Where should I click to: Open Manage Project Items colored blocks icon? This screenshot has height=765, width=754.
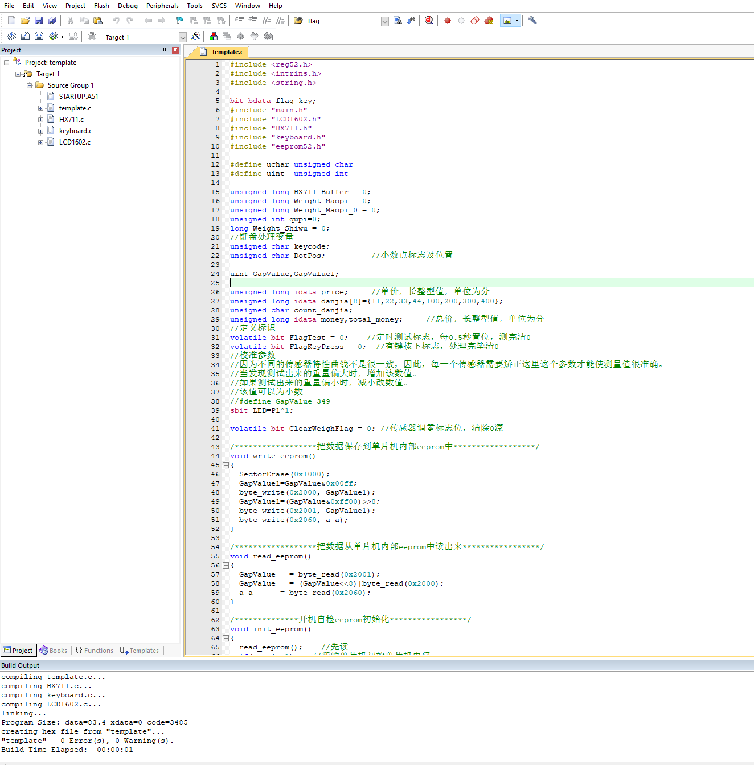click(x=214, y=36)
